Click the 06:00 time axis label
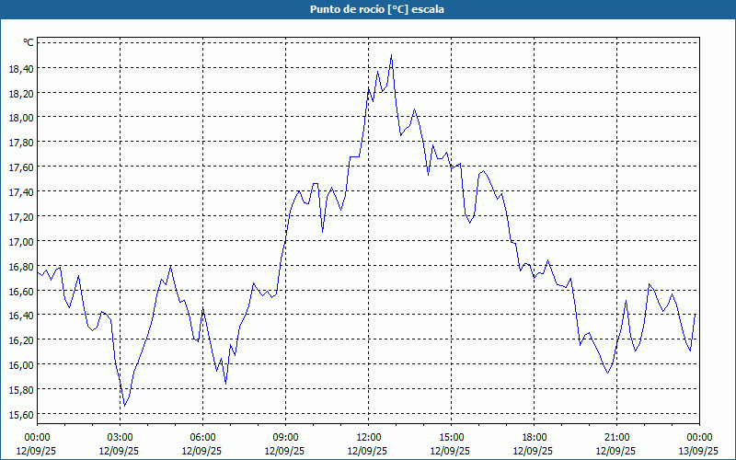This screenshot has width=736, height=460. pyautogui.click(x=203, y=437)
